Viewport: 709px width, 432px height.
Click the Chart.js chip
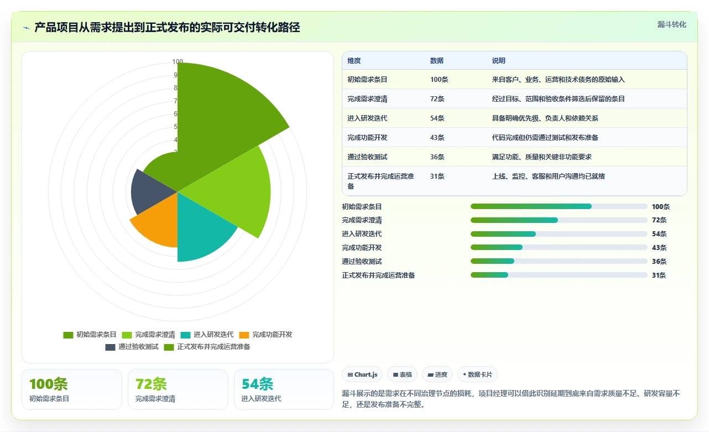click(363, 374)
